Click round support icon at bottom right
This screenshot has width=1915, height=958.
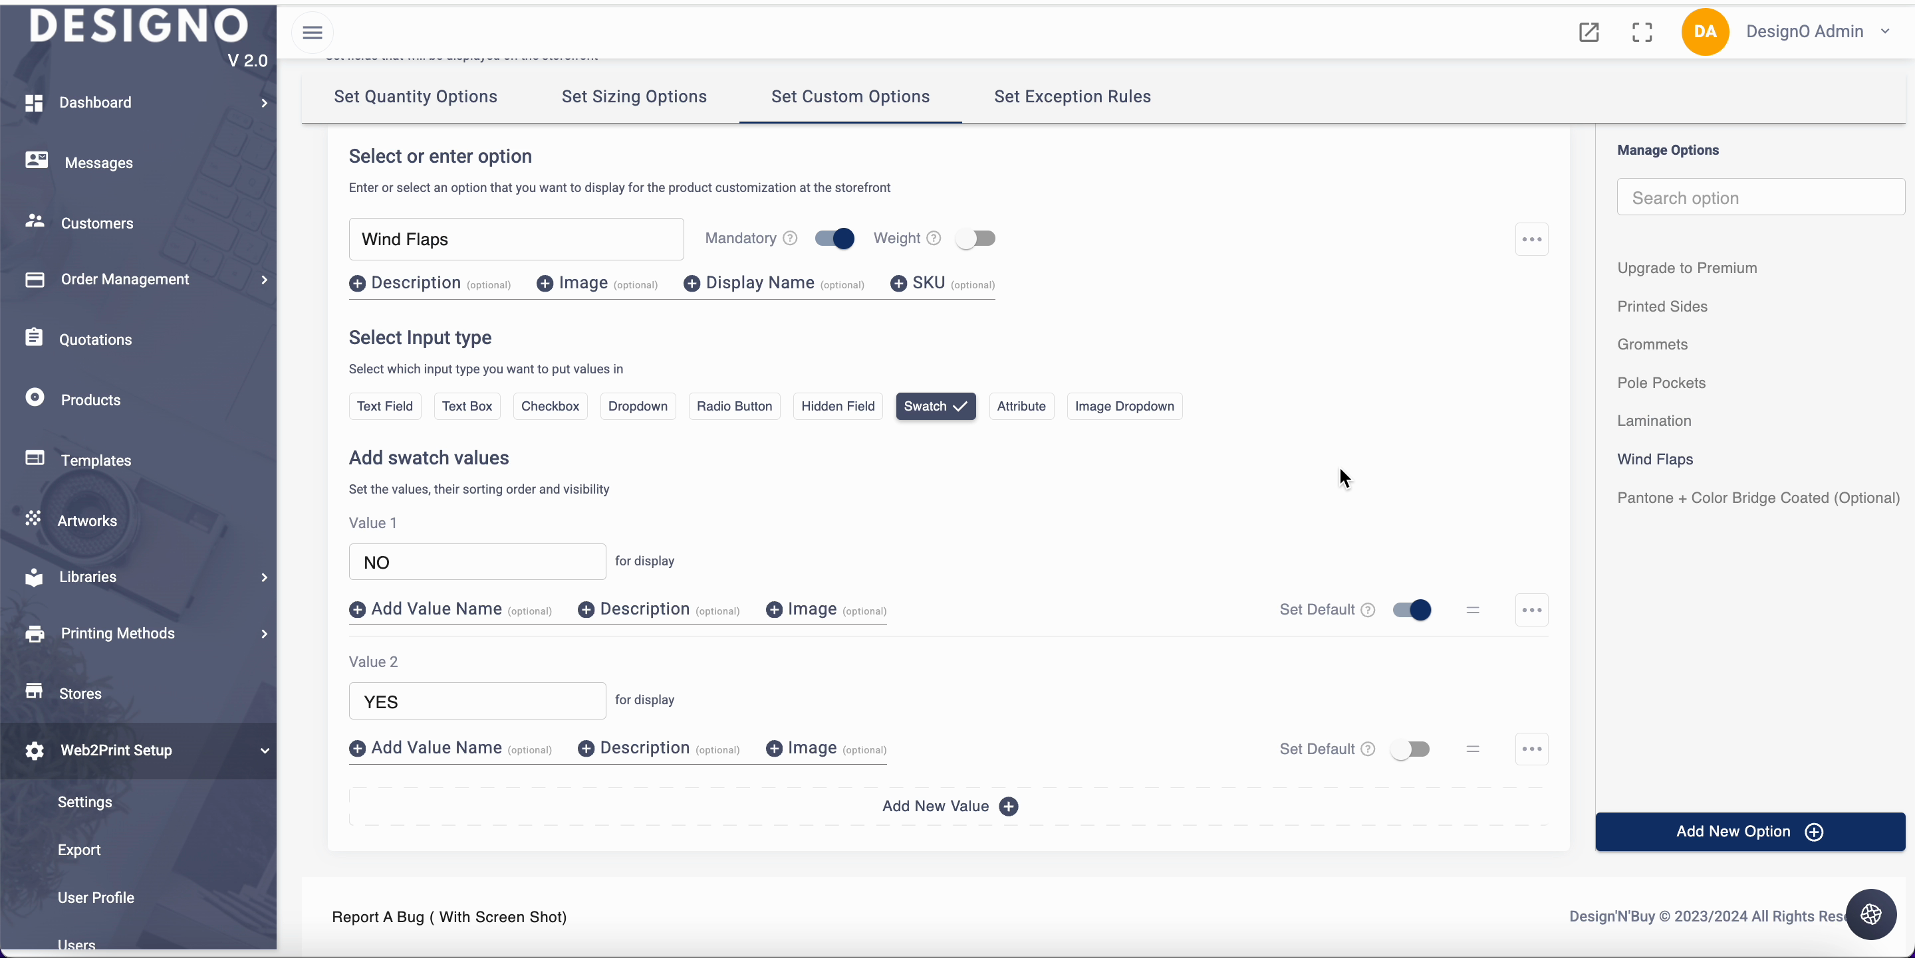click(1870, 914)
